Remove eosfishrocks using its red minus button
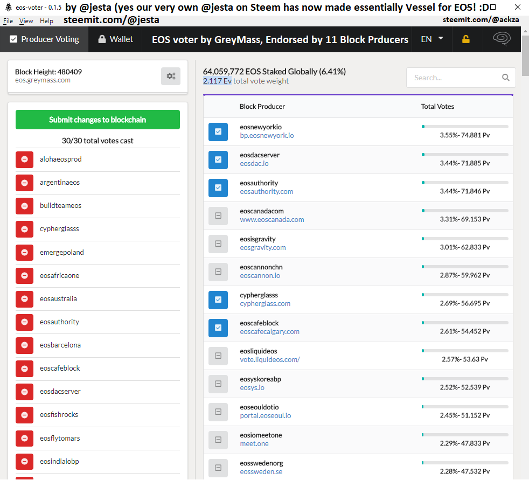Screen dimensions: 529x480 click(x=25, y=415)
